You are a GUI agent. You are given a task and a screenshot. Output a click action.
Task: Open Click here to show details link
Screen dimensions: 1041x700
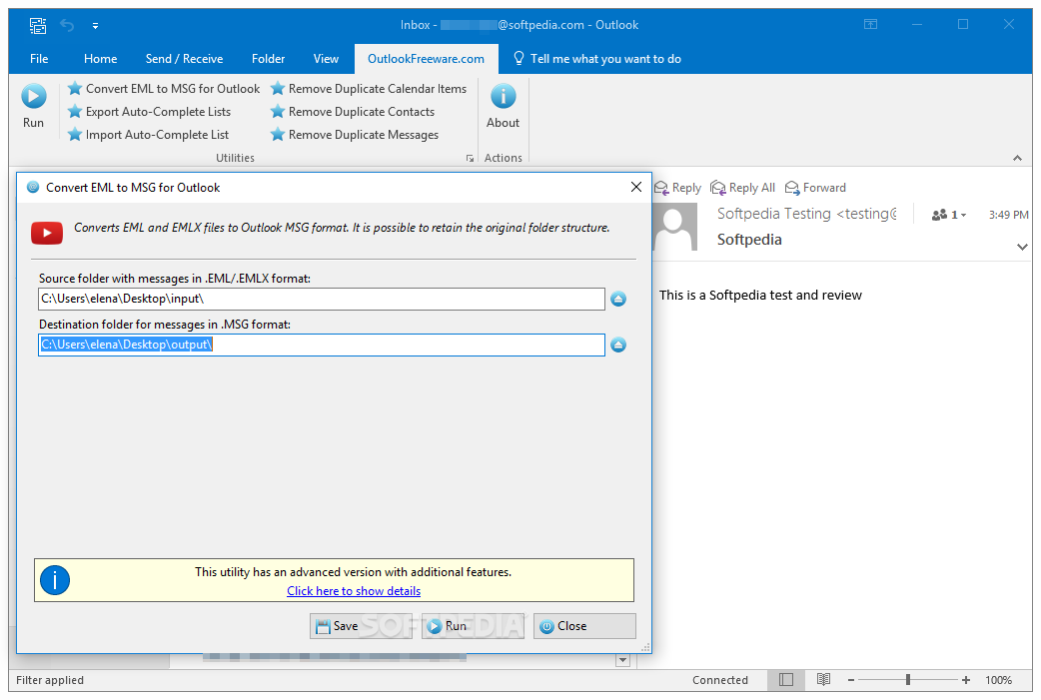click(354, 591)
